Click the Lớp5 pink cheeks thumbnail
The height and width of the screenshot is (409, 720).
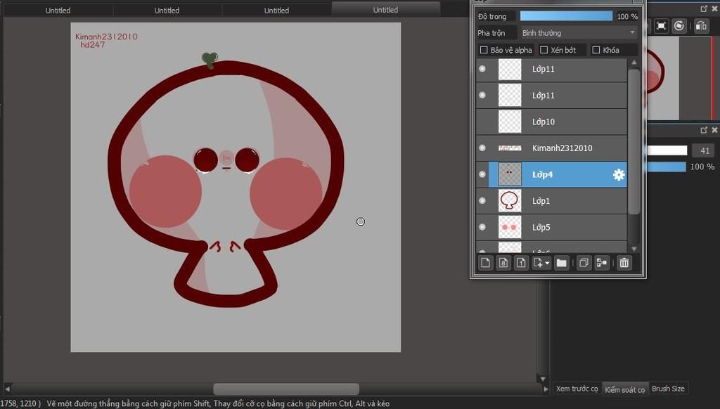(510, 227)
